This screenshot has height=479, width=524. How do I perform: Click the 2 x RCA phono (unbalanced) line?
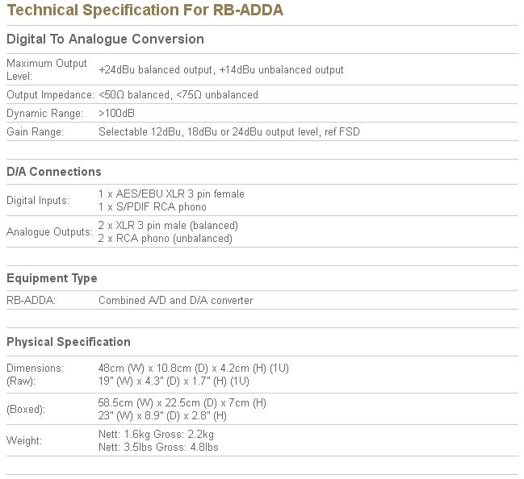pyautogui.click(x=165, y=239)
